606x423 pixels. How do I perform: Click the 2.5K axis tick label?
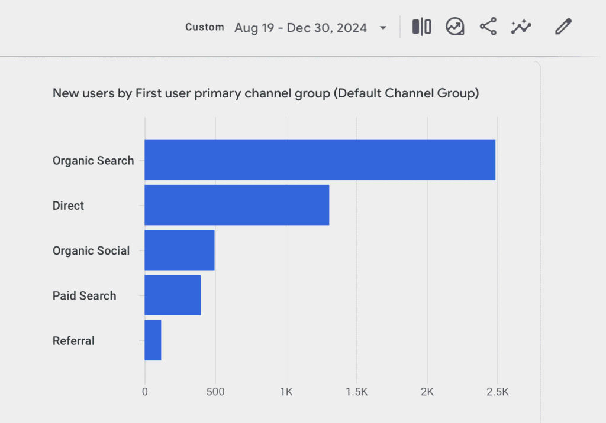pos(498,392)
